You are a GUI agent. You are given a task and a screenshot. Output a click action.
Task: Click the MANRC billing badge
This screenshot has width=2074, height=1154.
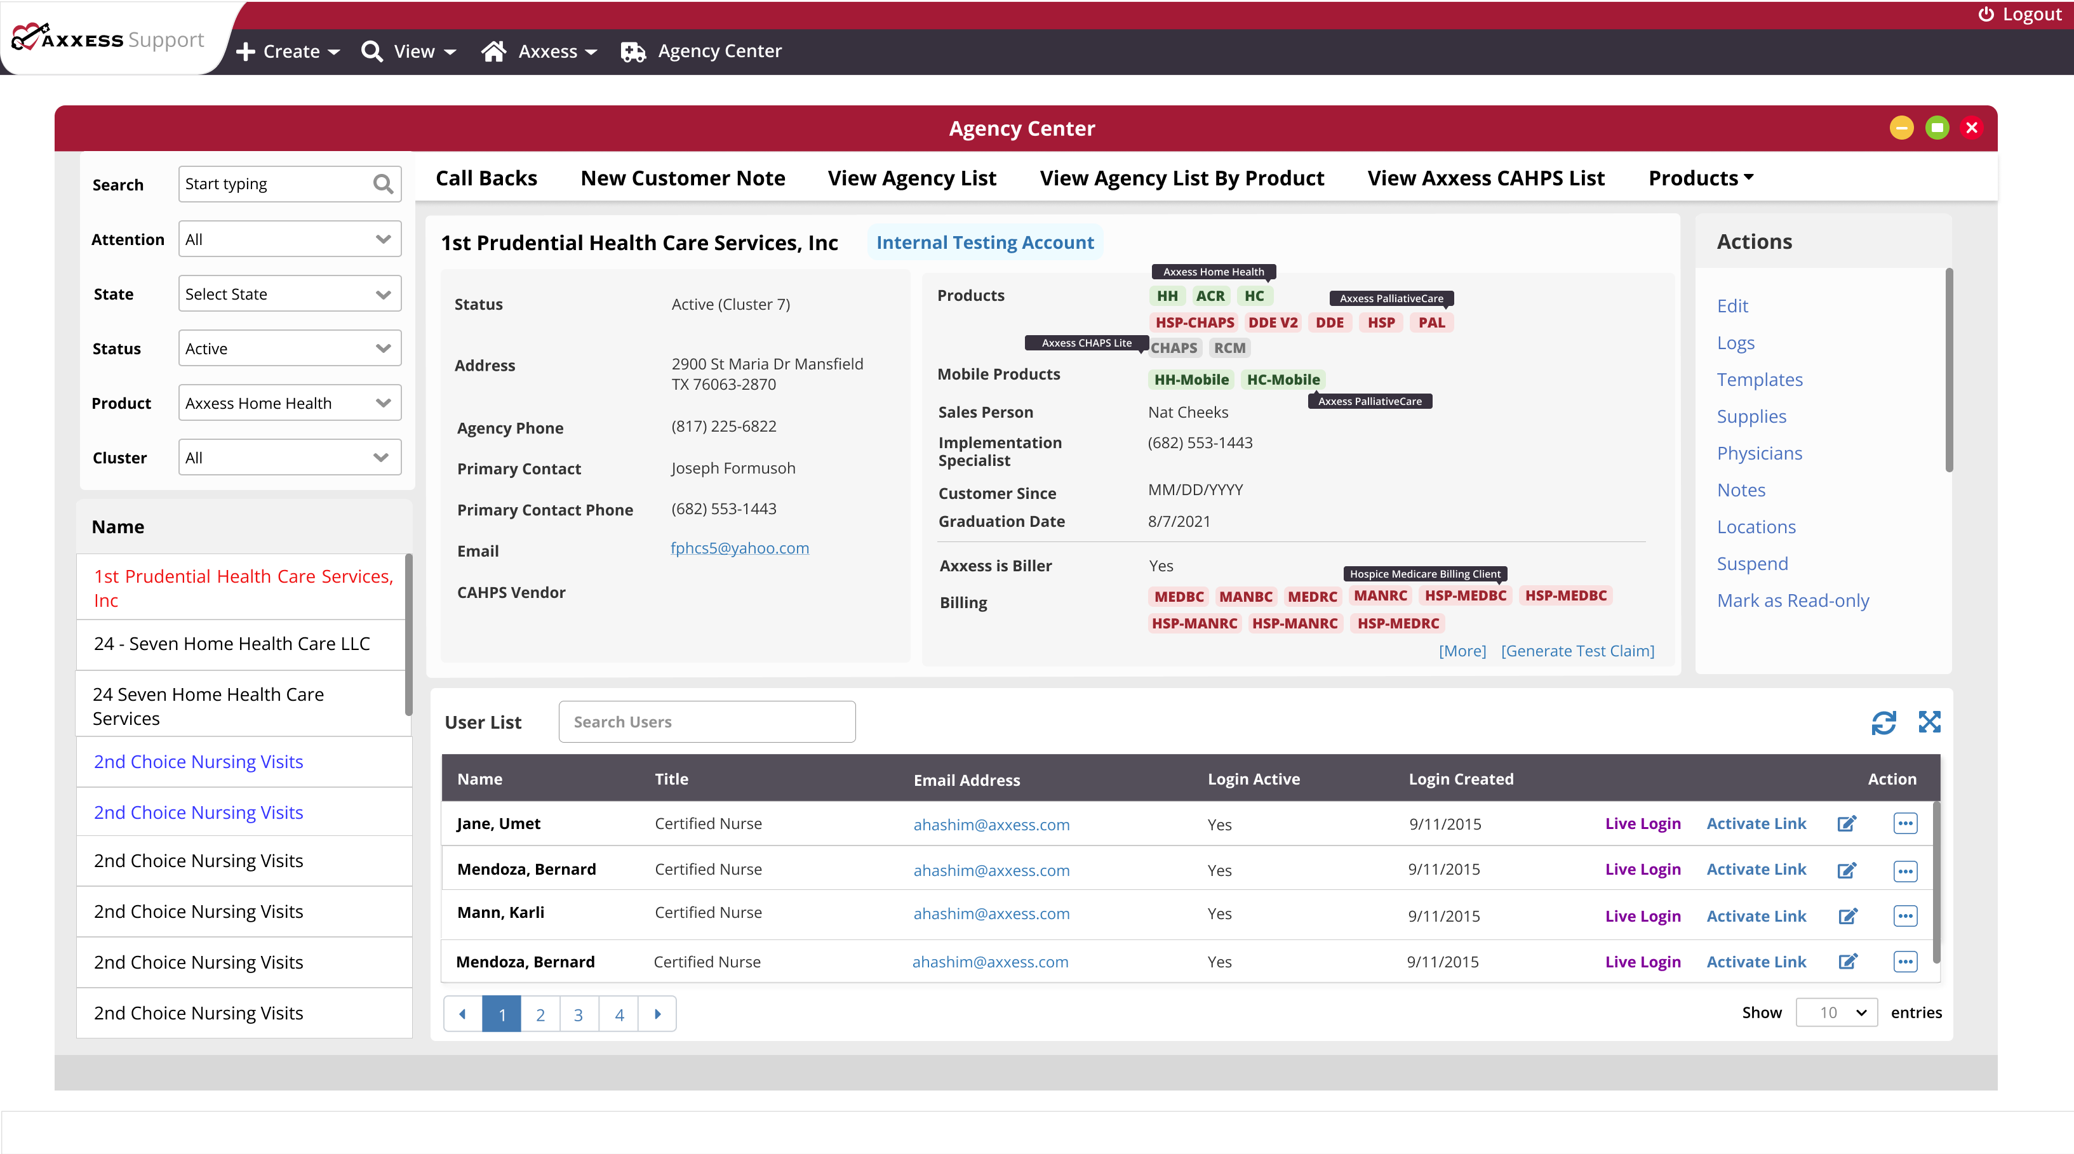(1380, 595)
